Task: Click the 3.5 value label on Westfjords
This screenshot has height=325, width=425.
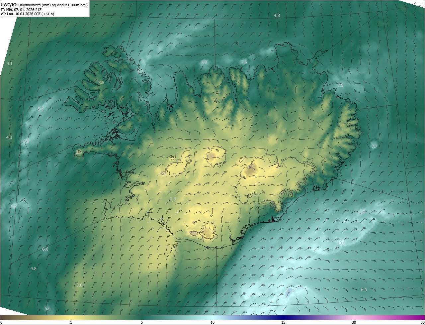Action: click(x=101, y=82)
